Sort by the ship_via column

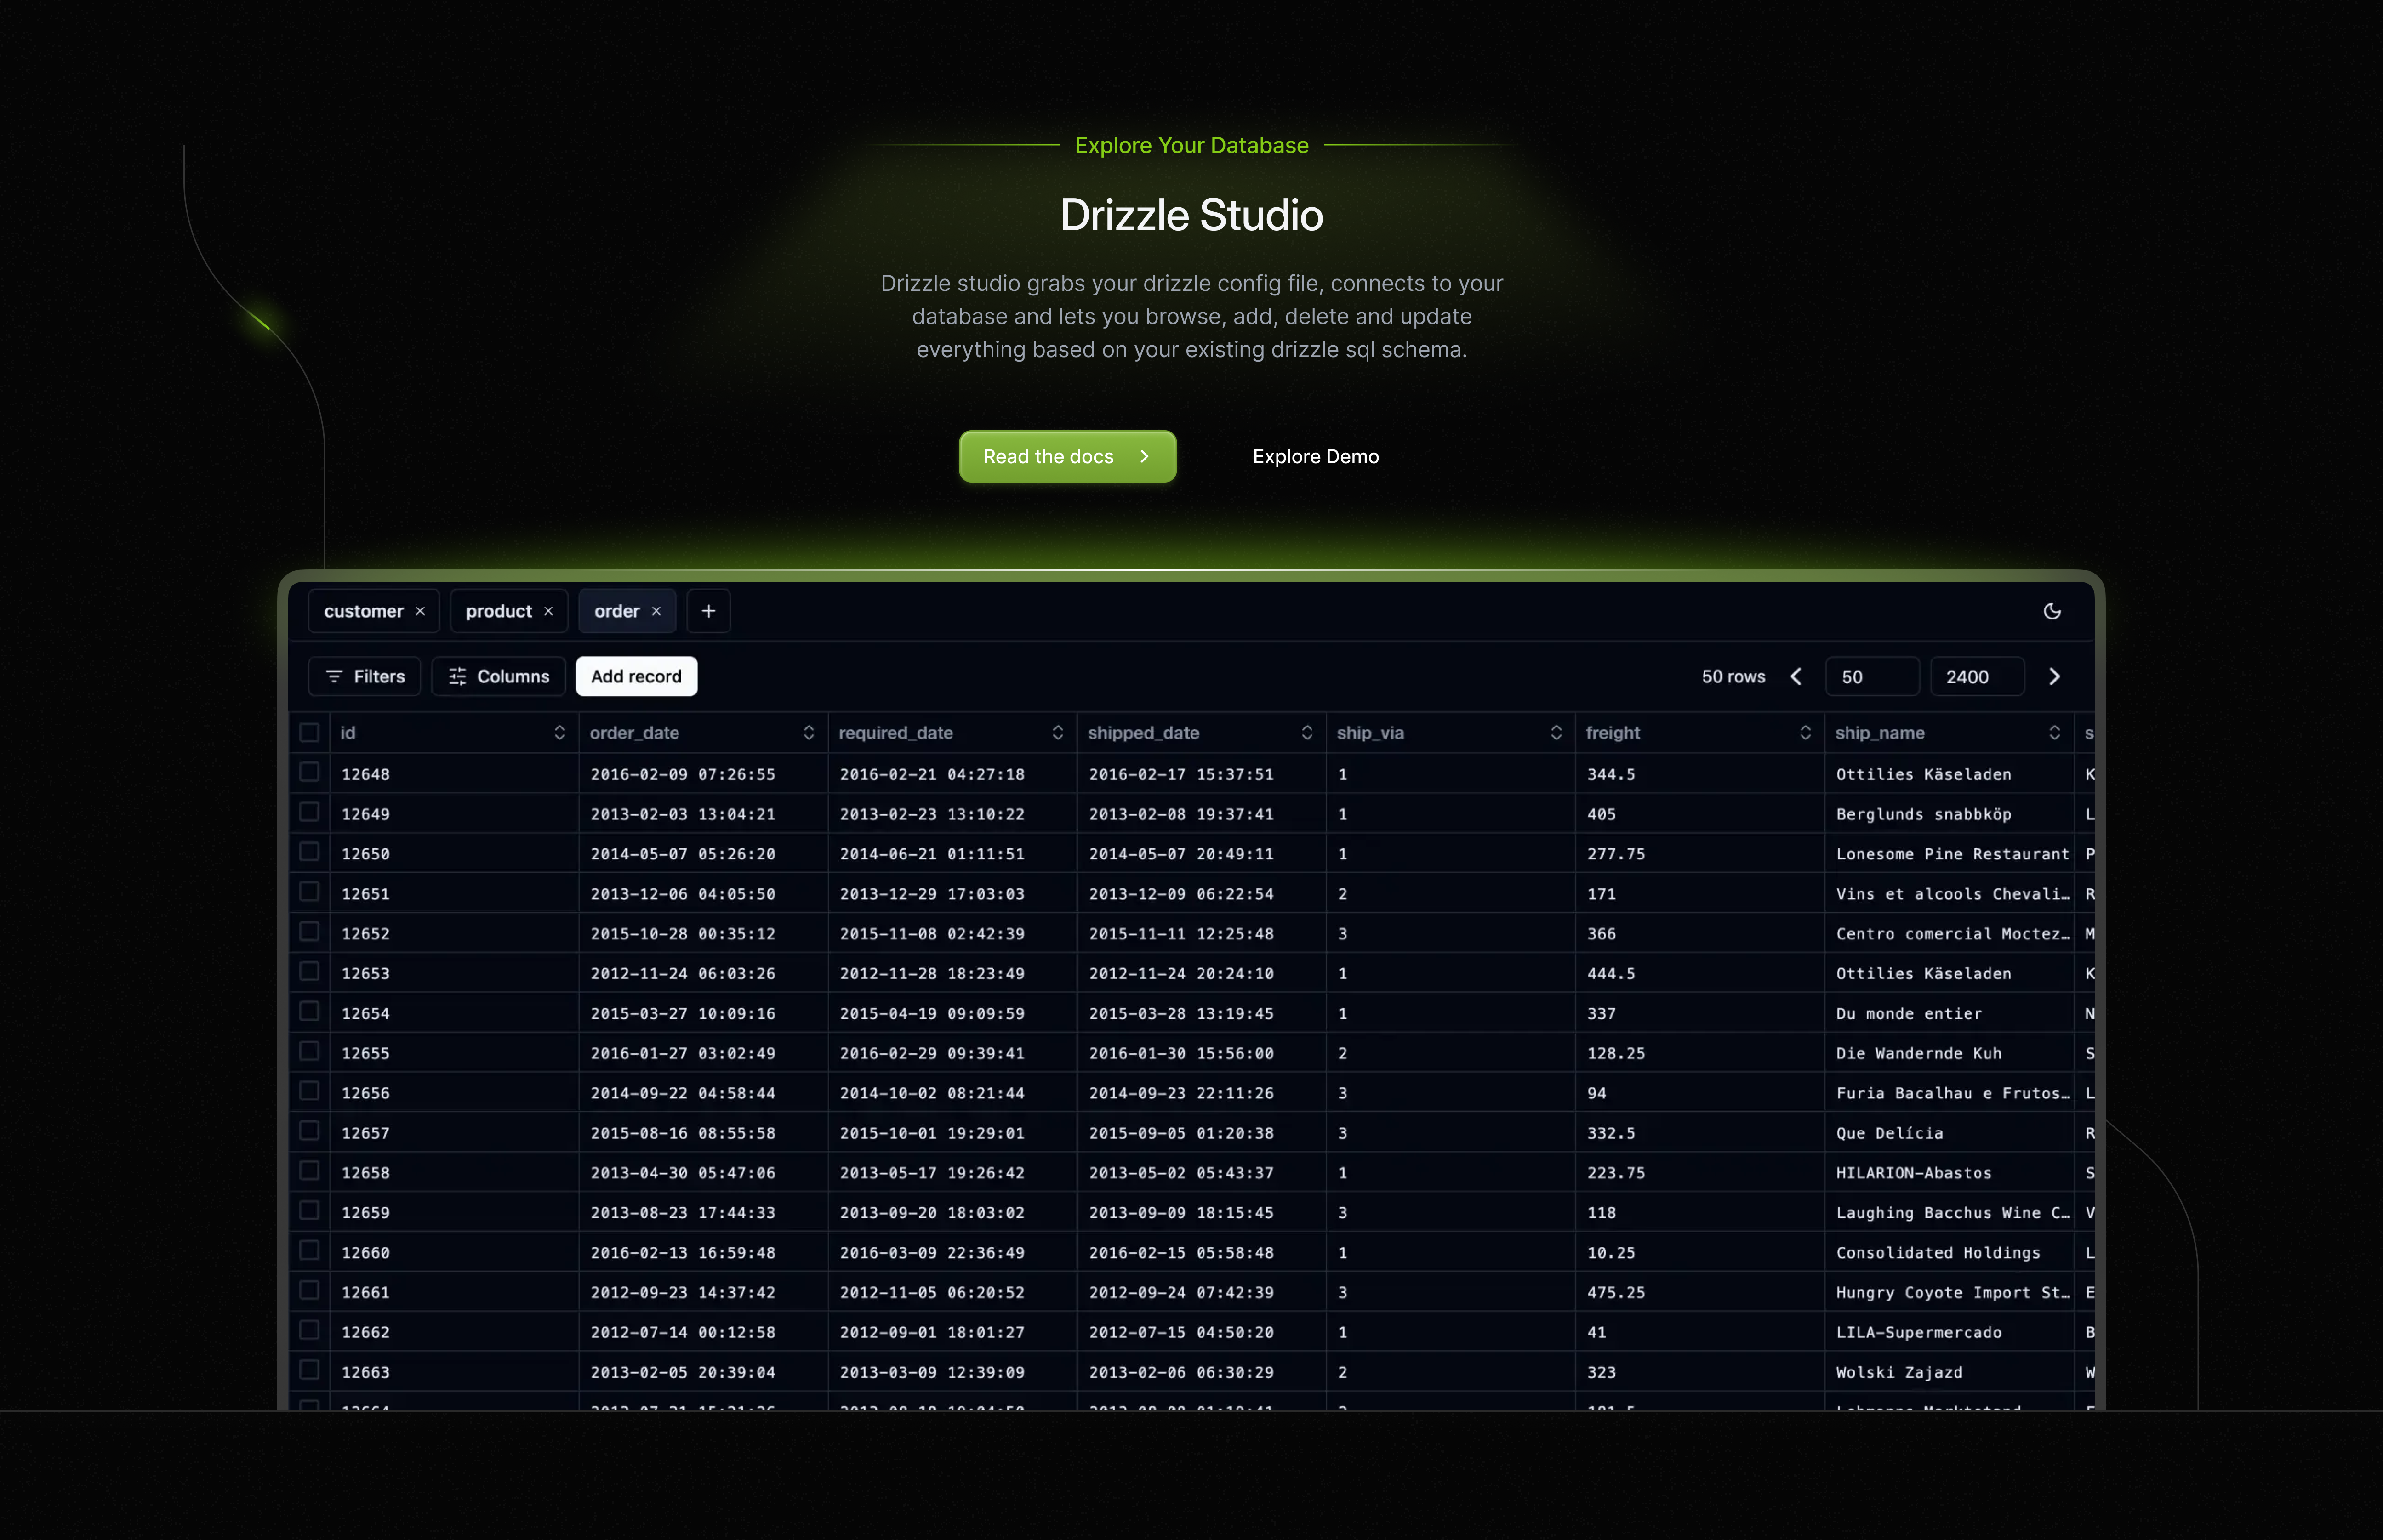point(1555,733)
